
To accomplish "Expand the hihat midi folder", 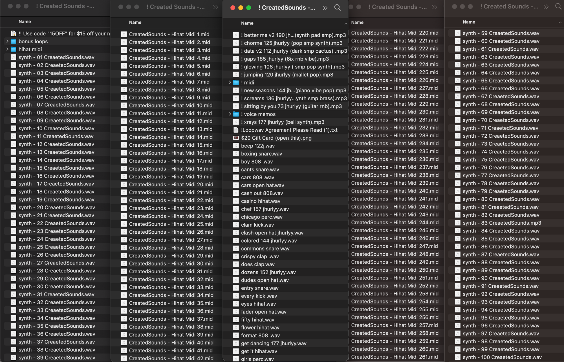I will click(7, 49).
